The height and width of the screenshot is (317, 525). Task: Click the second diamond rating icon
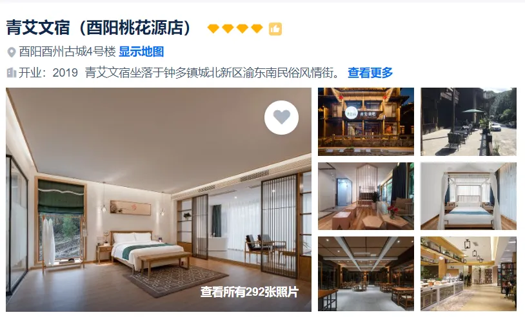click(228, 29)
